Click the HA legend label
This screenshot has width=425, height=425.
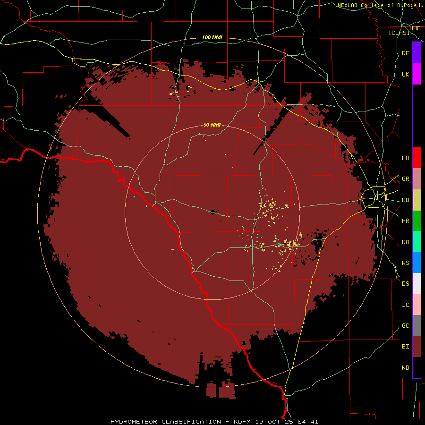pos(406,158)
